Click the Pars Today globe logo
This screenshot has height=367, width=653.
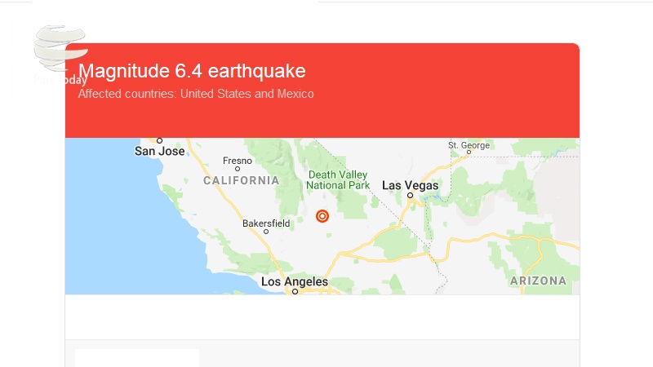pos(60,47)
